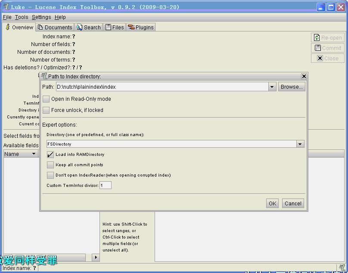Enable Keep all commit points checkbox

[x=50, y=164]
